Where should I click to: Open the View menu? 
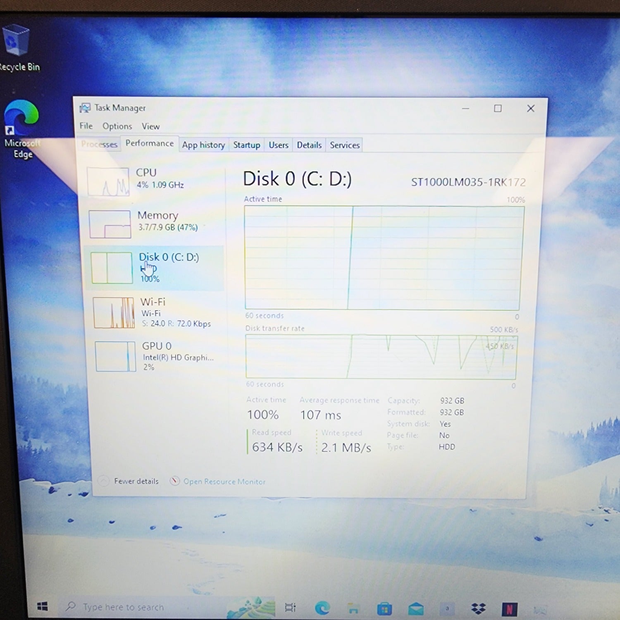tap(150, 126)
